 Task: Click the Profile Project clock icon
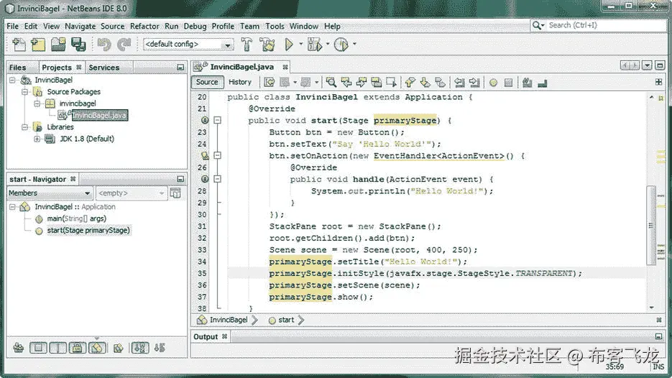pos(341,44)
